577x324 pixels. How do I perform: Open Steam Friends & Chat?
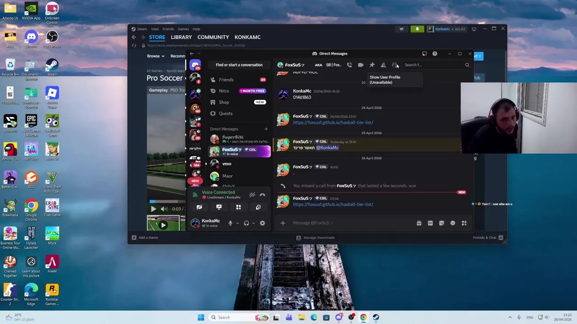[488, 238]
